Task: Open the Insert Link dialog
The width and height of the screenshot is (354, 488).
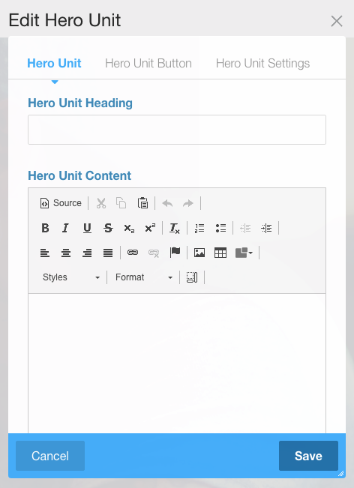Action: (x=133, y=253)
